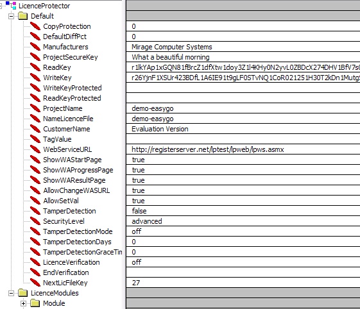Screen dimensions: 360x309
Task: Click the red icon next to SecurityLevel
Action: [x=35, y=221]
